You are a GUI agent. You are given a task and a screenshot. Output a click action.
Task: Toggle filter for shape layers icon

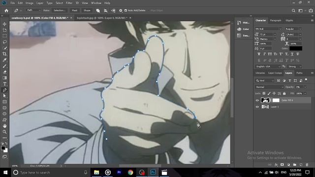295,81
